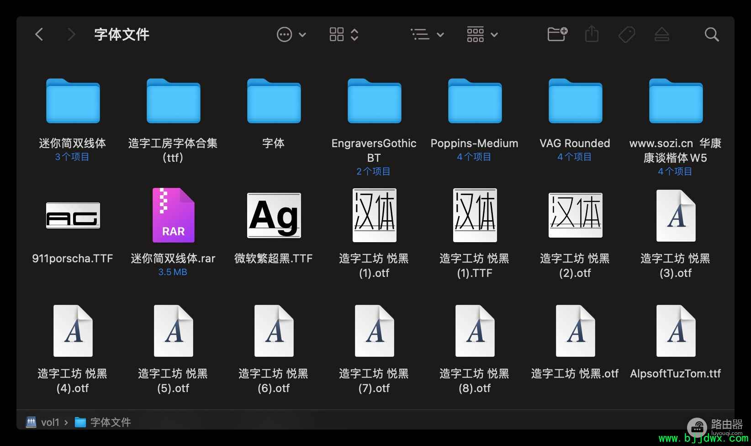
Task: Click 4个项目 under Poppins-Medium
Action: point(474,157)
